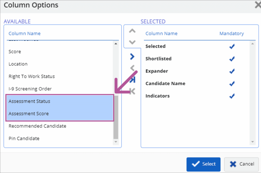Close the Column Options dialog
The image size is (261, 173).
coord(257,5)
